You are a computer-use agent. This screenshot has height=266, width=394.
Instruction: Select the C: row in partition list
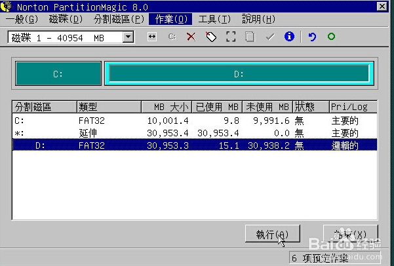point(195,121)
